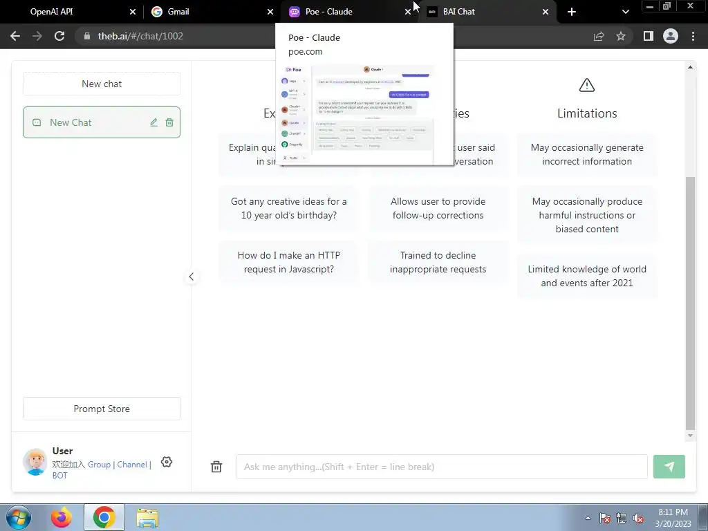This screenshot has width=708, height=531.
Task: Click the page scrollbar up arrow
Action: click(x=690, y=67)
